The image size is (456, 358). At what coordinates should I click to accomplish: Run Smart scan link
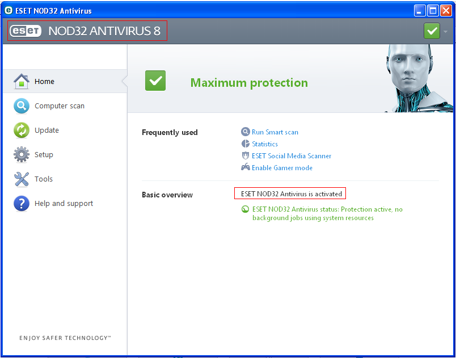point(275,132)
